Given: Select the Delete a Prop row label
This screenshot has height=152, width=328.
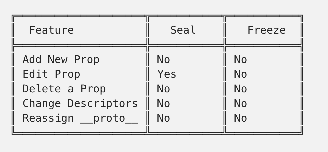Looking at the screenshot, I should point(64,89).
